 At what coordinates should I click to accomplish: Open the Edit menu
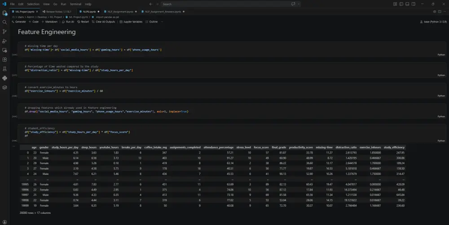(21, 4)
